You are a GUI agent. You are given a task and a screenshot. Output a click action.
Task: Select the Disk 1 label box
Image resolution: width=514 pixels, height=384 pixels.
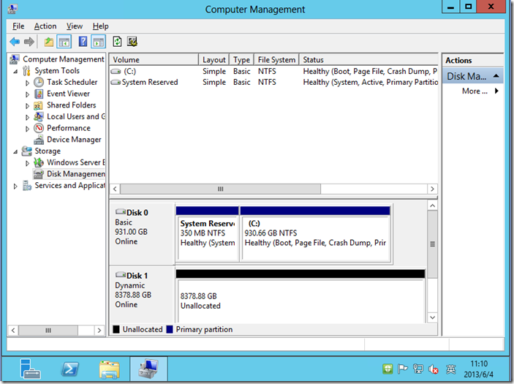pyautogui.click(x=142, y=295)
